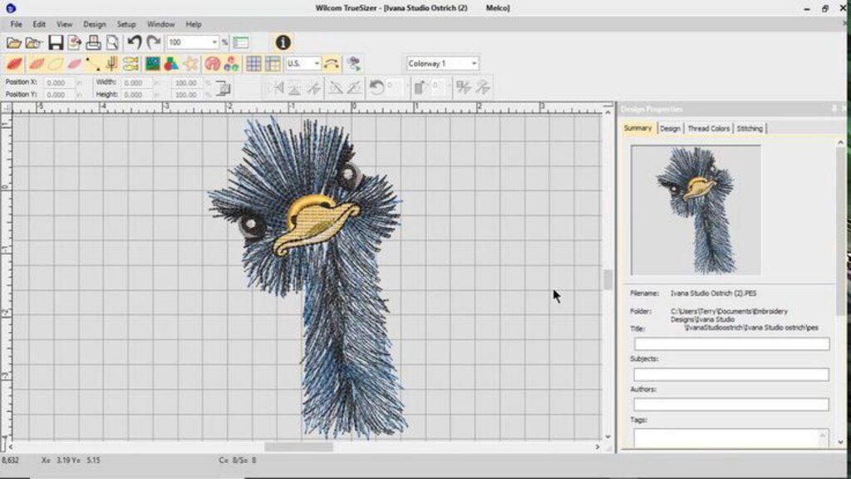This screenshot has height=479, width=851.
Task: Toggle the grid display icon
Action: 253,63
